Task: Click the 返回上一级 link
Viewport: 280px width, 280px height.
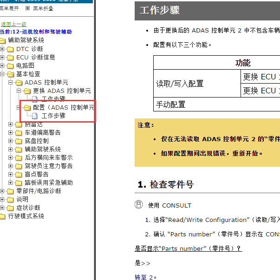Action: pyautogui.click(x=13, y=24)
